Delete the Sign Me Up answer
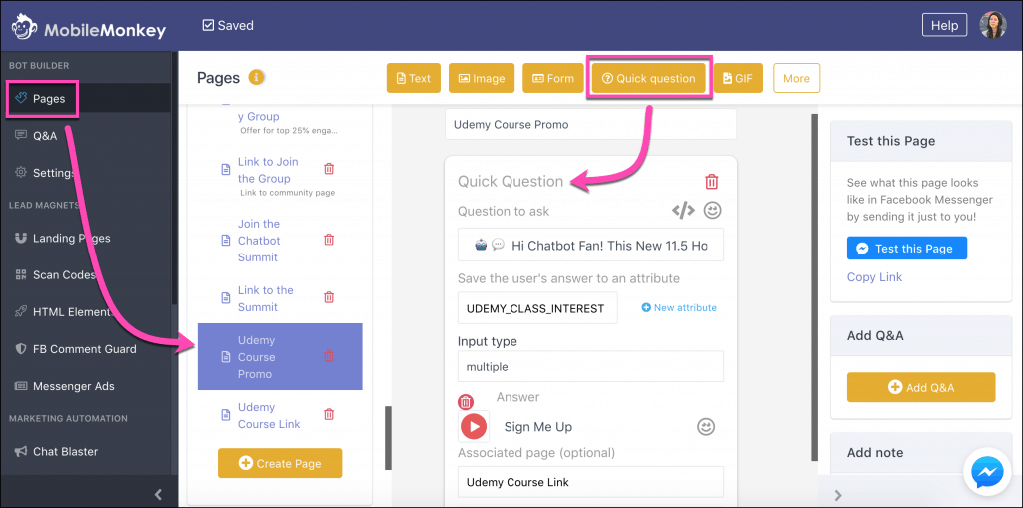This screenshot has height=508, width=1023. coord(466,401)
